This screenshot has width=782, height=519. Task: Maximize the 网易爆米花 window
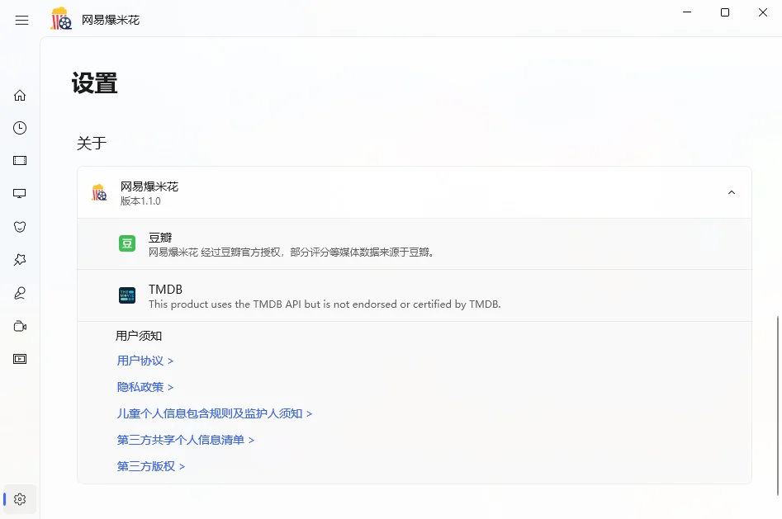click(x=725, y=12)
